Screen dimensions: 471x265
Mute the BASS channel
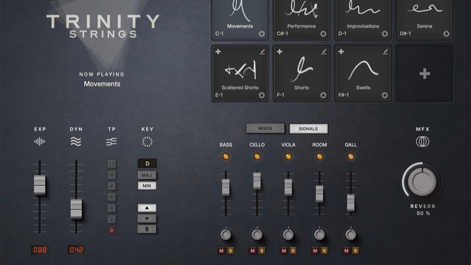point(221,250)
